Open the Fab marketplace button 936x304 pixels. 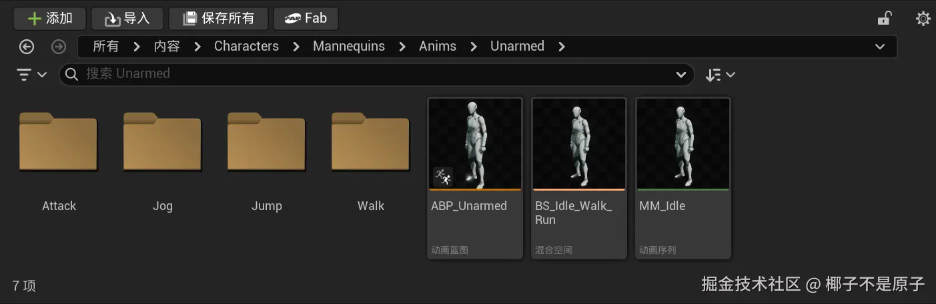click(306, 19)
